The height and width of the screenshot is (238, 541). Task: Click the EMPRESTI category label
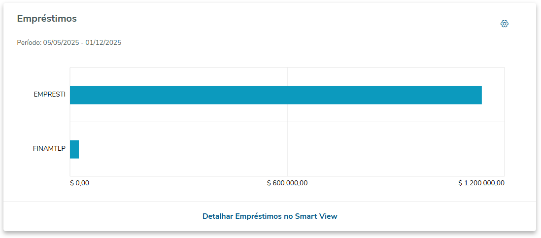pyautogui.click(x=49, y=95)
